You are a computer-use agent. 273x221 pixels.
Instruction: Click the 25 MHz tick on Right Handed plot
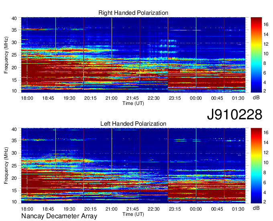pyautogui.click(x=14, y=55)
